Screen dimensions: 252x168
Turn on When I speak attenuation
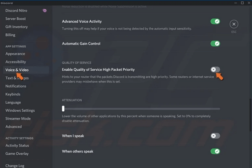point(215,136)
